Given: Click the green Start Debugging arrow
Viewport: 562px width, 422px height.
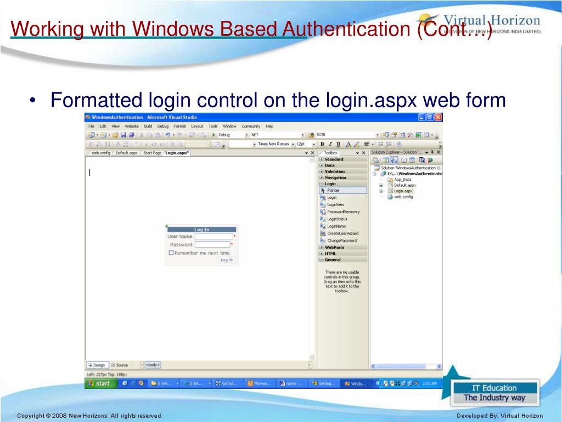Looking at the screenshot, I should 213,135.
